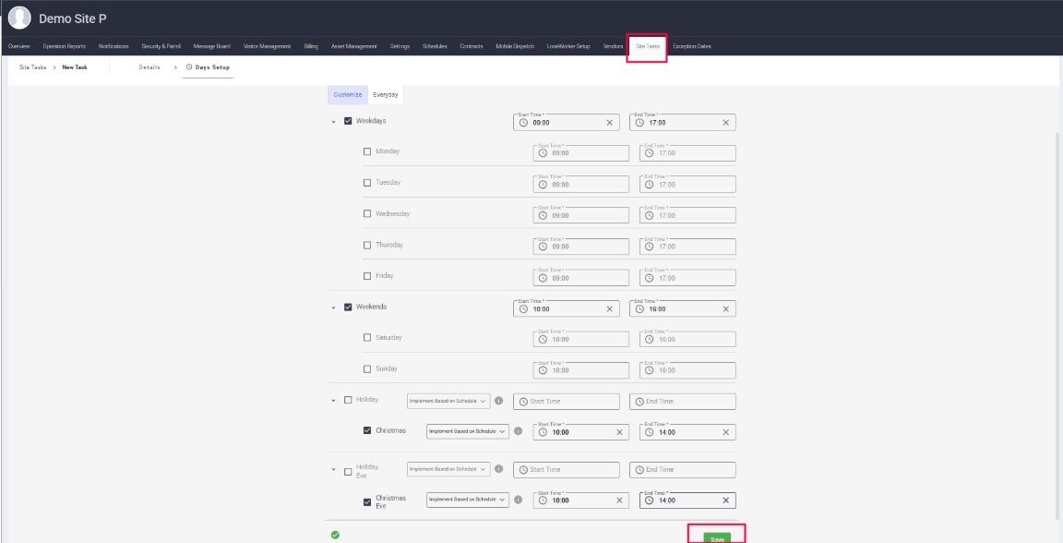
Task: Show info for the Christmas row
Action: click(x=518, y=431)
